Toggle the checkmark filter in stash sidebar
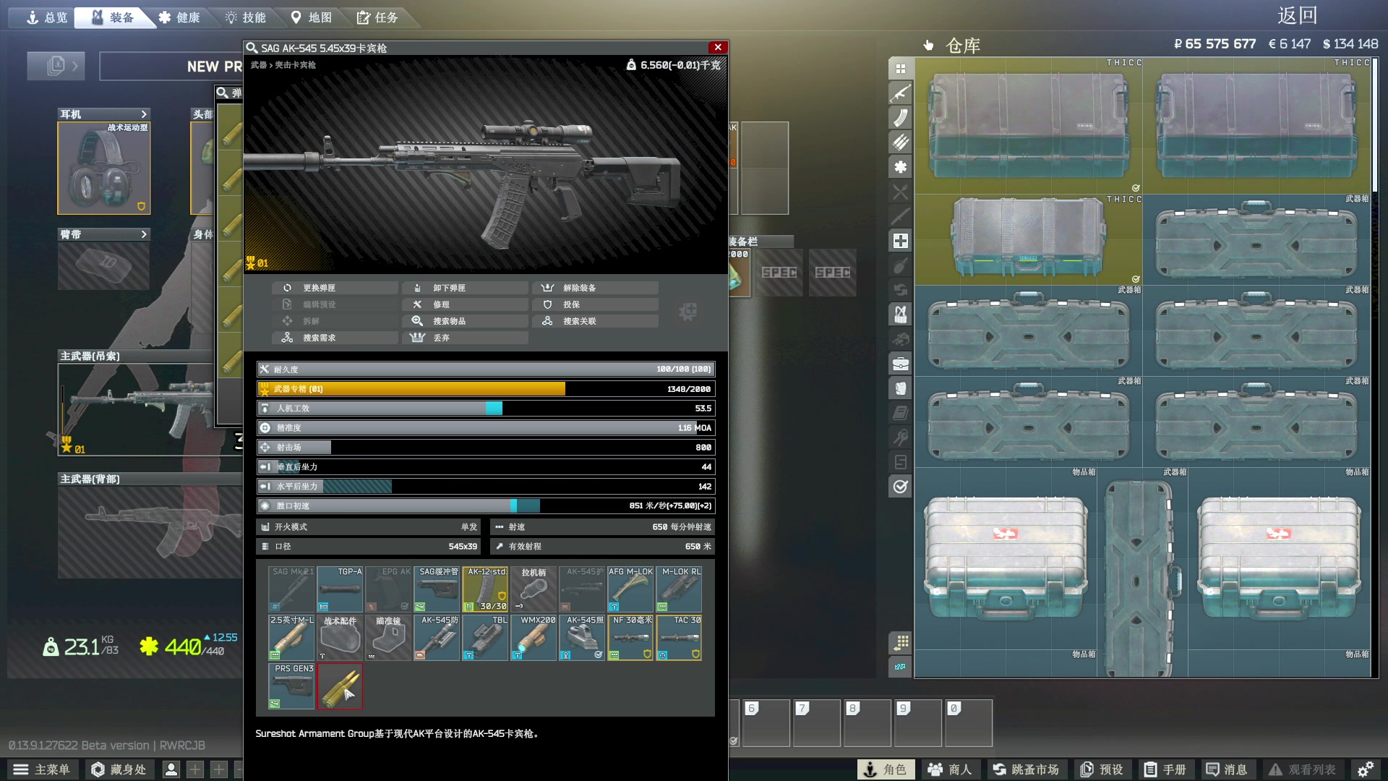The width and height of the screenshot is (1388, 781). tap(900, 487)
